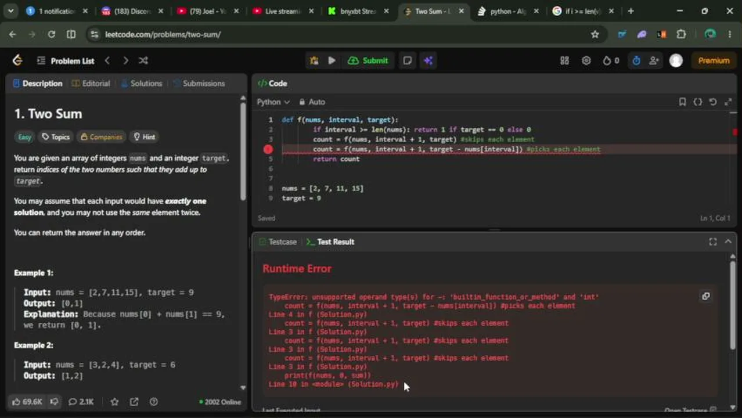Reveal the Hint

[145, 137]
